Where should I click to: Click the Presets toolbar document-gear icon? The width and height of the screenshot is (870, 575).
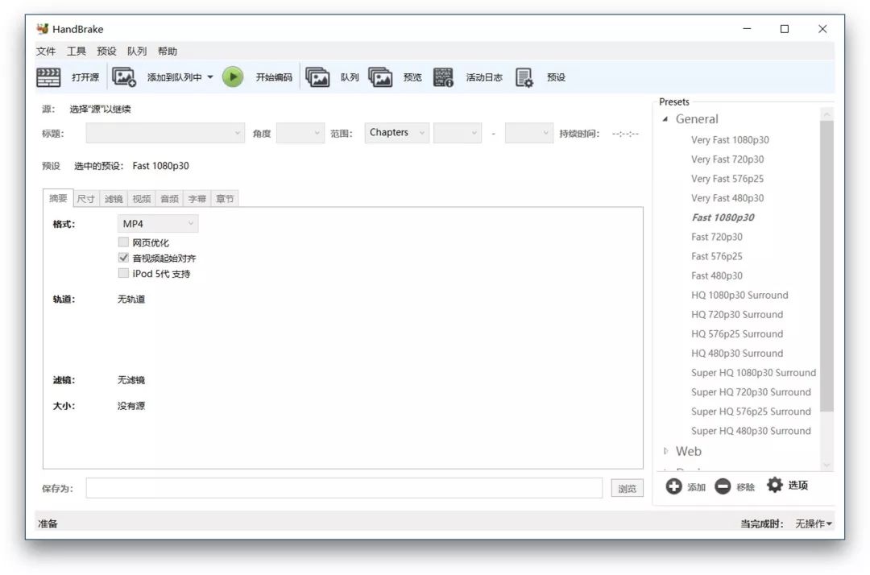(524, 77)
